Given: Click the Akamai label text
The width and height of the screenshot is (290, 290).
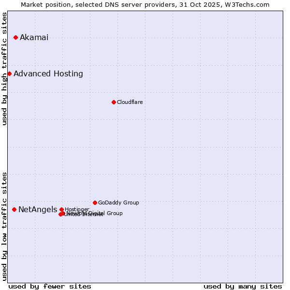Looking at the screenshot, I should [34, 38].
